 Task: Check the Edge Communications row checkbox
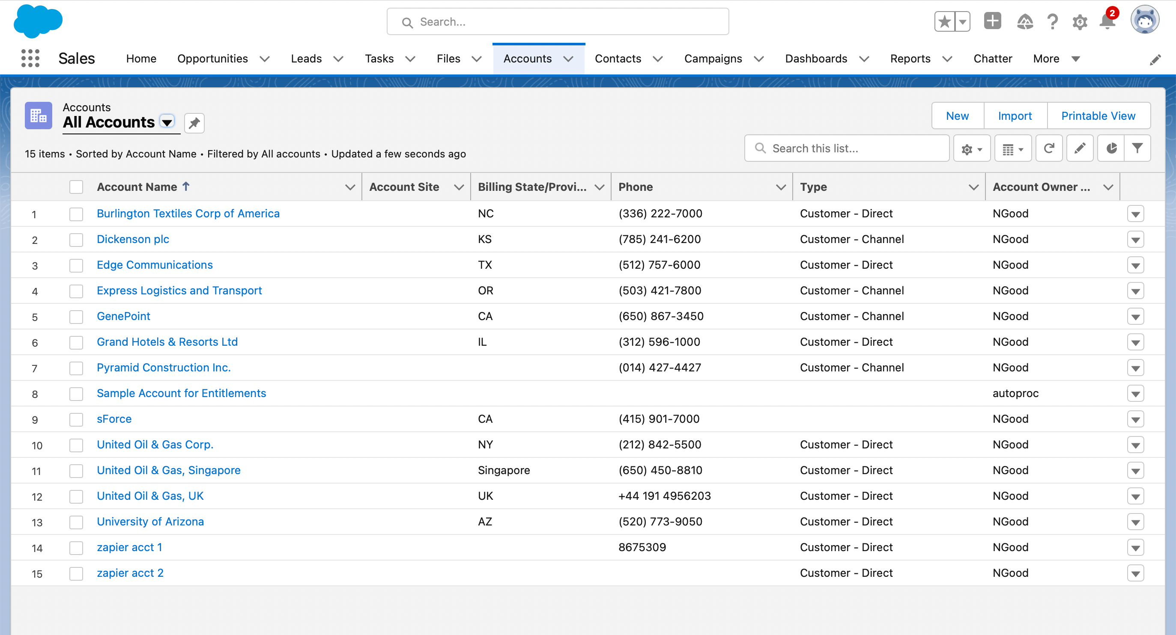tap(76, 265)
